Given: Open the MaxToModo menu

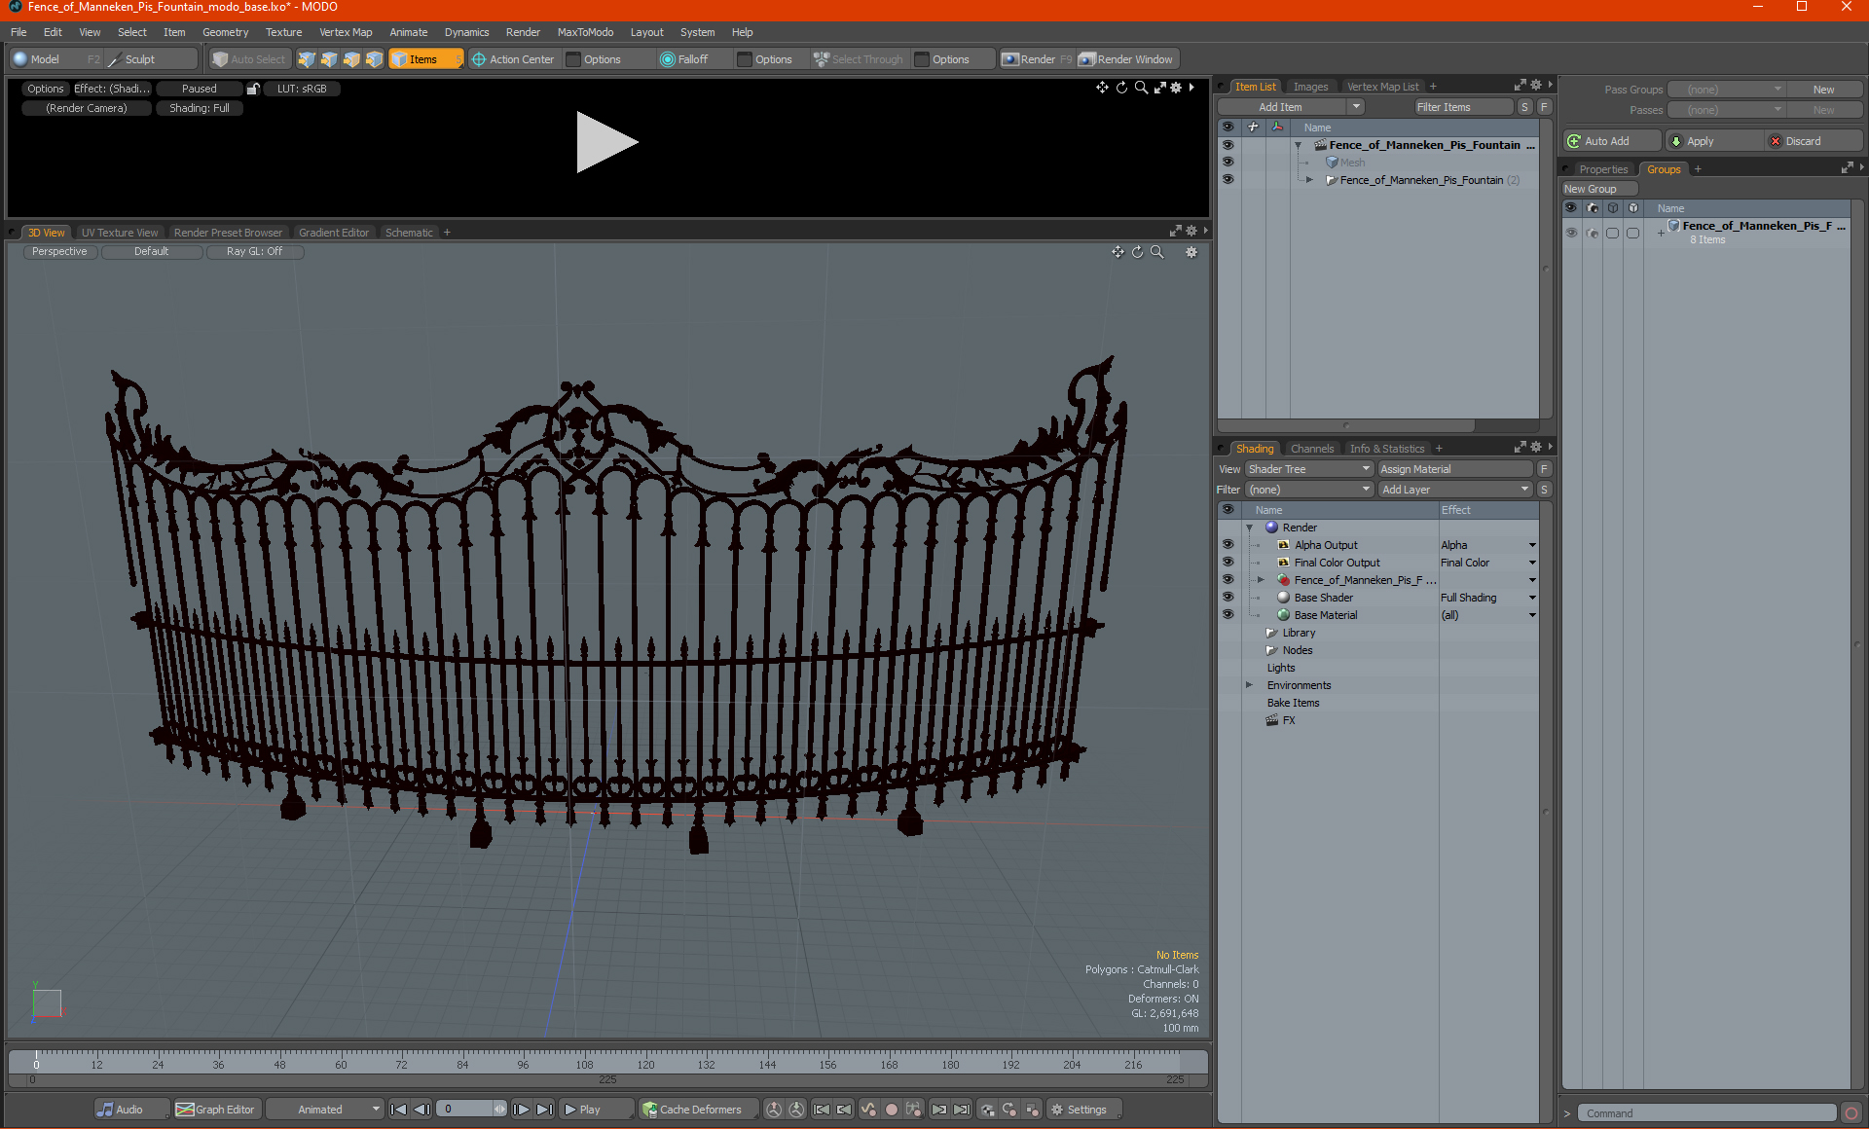Looking at the screenshot, I should tap(585, 32).
